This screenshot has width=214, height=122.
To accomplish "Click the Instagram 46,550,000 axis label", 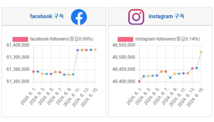I will 124,45.
